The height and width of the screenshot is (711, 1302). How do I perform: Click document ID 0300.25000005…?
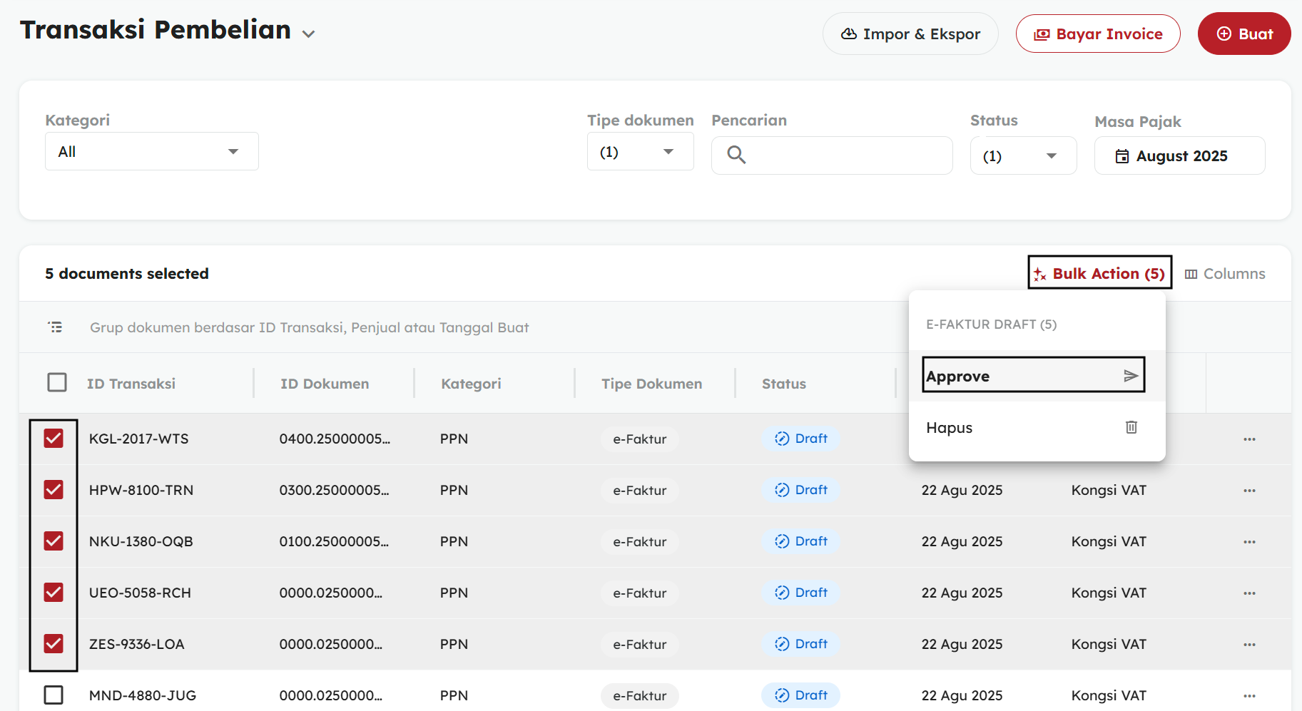pos(335,490)
